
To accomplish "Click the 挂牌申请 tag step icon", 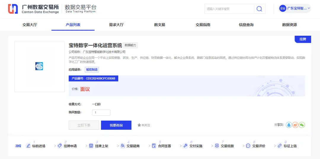I will [60, 146].
